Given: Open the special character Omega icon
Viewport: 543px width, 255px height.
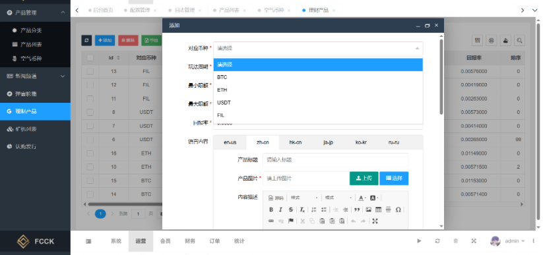Looking at the screenshot, I should pos(399,210).
